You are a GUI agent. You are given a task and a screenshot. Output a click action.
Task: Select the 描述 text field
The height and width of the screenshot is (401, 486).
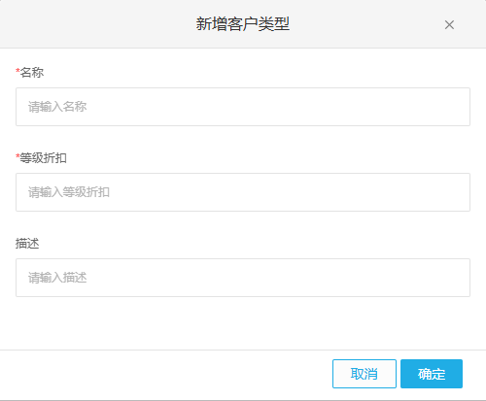pyautogui.click(x=243, y=278)
